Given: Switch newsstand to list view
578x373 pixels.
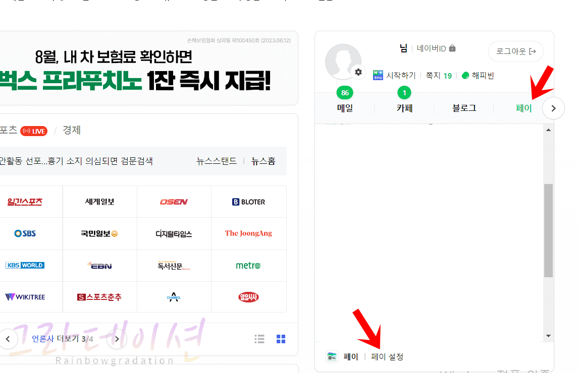Looking at the screenshot, I should [259, 339].
